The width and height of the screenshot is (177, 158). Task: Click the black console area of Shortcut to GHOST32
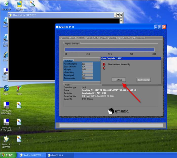pos(32,49)
